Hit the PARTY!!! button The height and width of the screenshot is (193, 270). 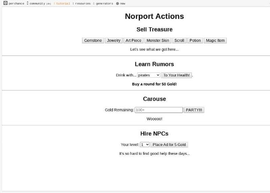[x=194, y=110]
